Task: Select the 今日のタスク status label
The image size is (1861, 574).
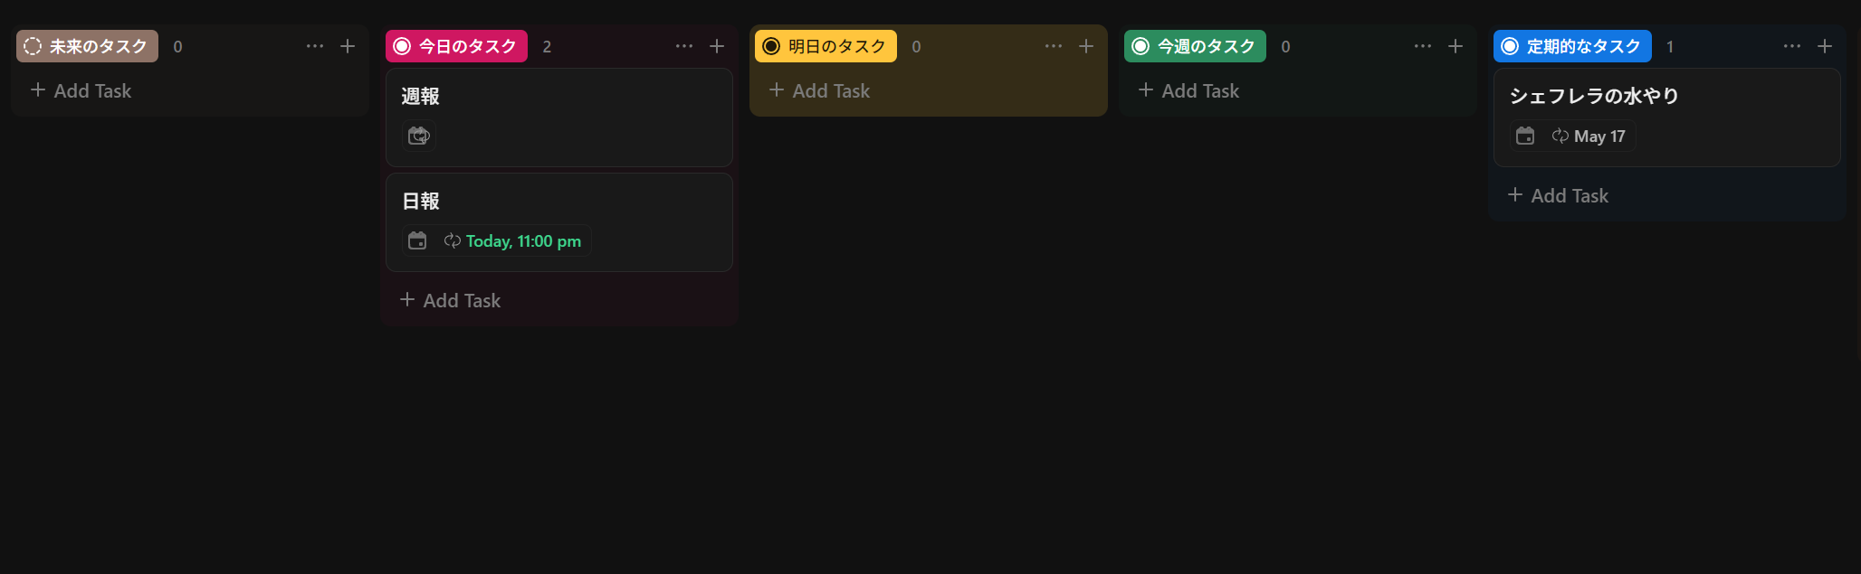Action: tap(456, 46)
